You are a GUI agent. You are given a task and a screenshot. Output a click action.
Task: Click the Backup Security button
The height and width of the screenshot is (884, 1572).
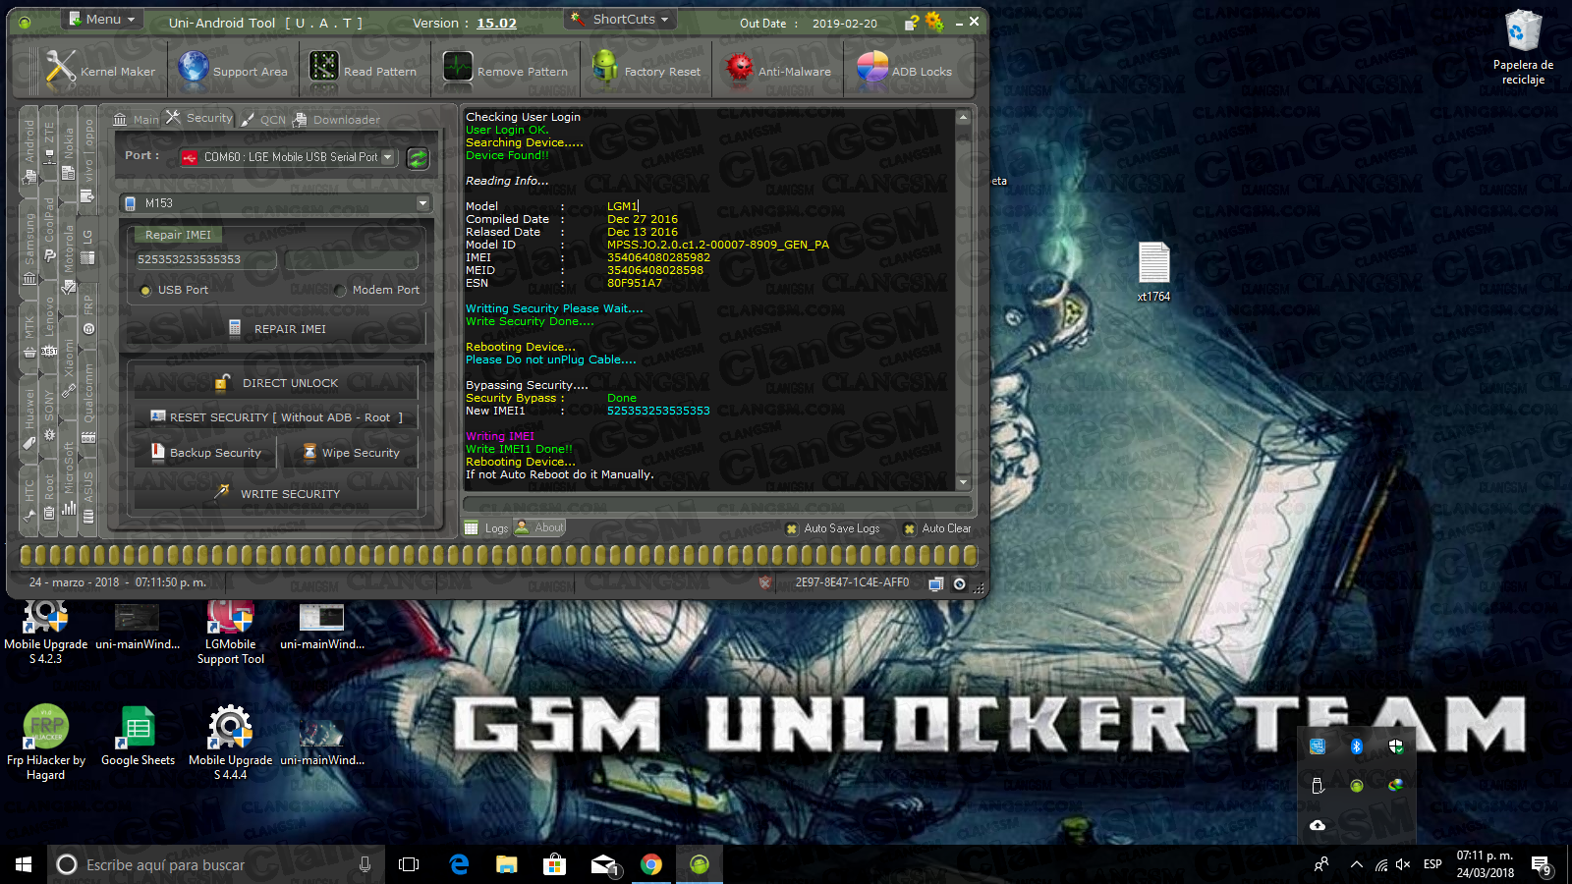click(x=204, y=453)
